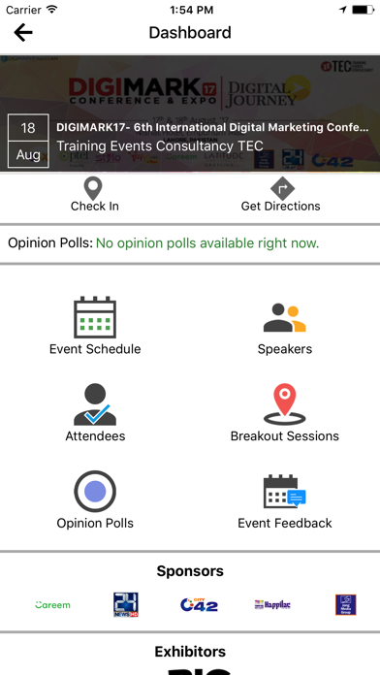Select the 24 News HD sponsor logo
Viewport: 380px width, 675px height.
point(126,605)
